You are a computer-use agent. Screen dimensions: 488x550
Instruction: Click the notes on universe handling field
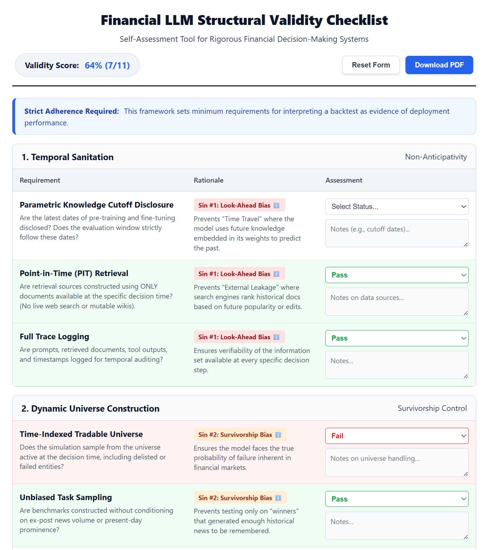(397, 462)
